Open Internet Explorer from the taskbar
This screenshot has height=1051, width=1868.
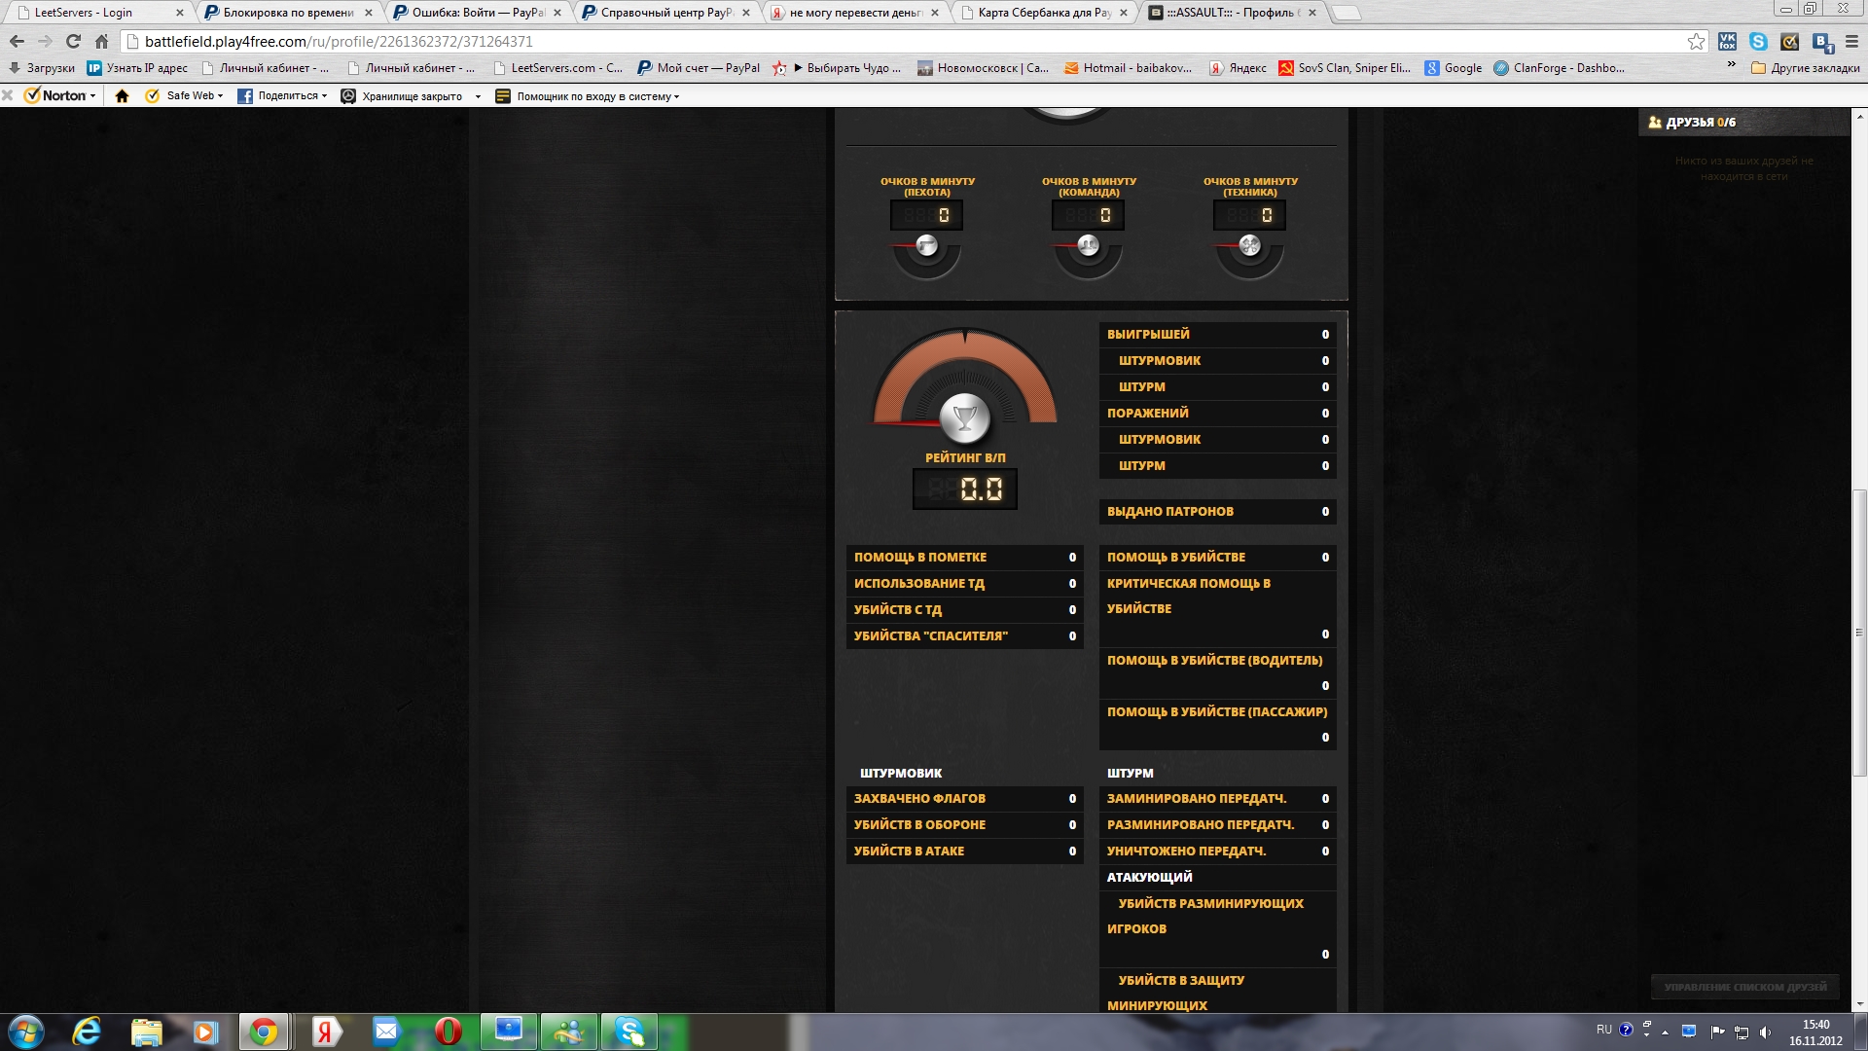click(87, 1032)
